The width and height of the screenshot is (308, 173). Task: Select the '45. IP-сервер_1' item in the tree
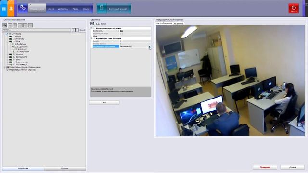coord(20,64)
